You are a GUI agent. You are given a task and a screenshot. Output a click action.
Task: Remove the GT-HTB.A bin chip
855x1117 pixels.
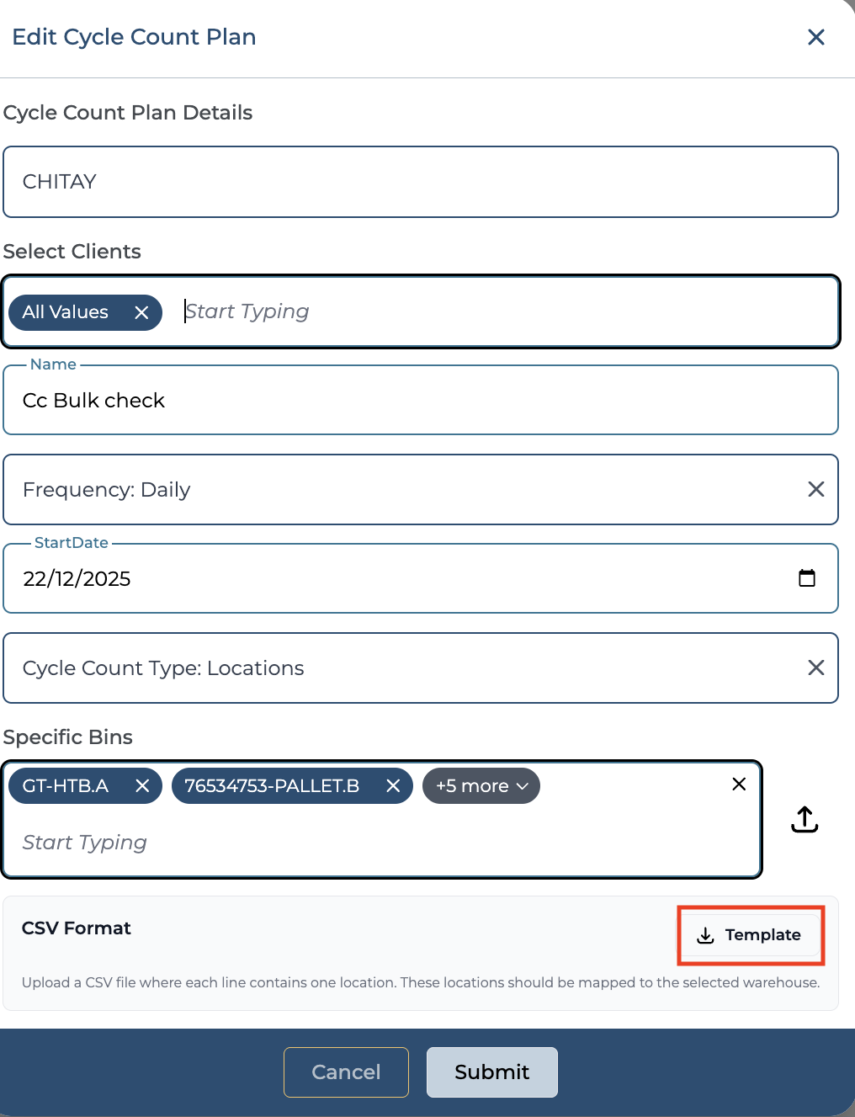pos(142,785)
